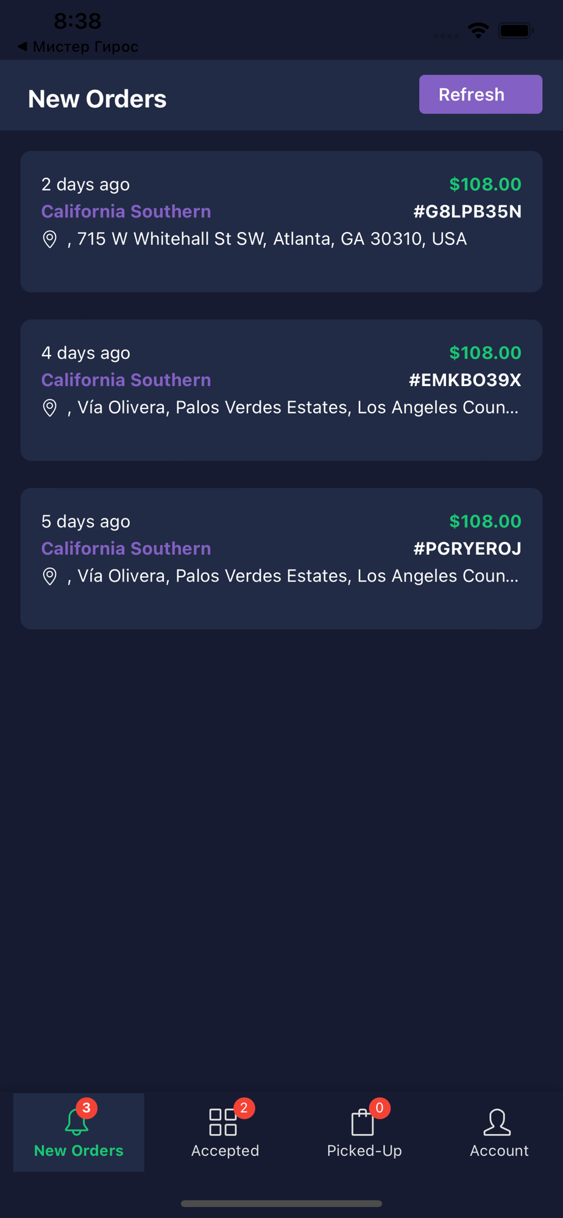Open order #EMKBO39X

pyautogui.click(x=281, y=390)
